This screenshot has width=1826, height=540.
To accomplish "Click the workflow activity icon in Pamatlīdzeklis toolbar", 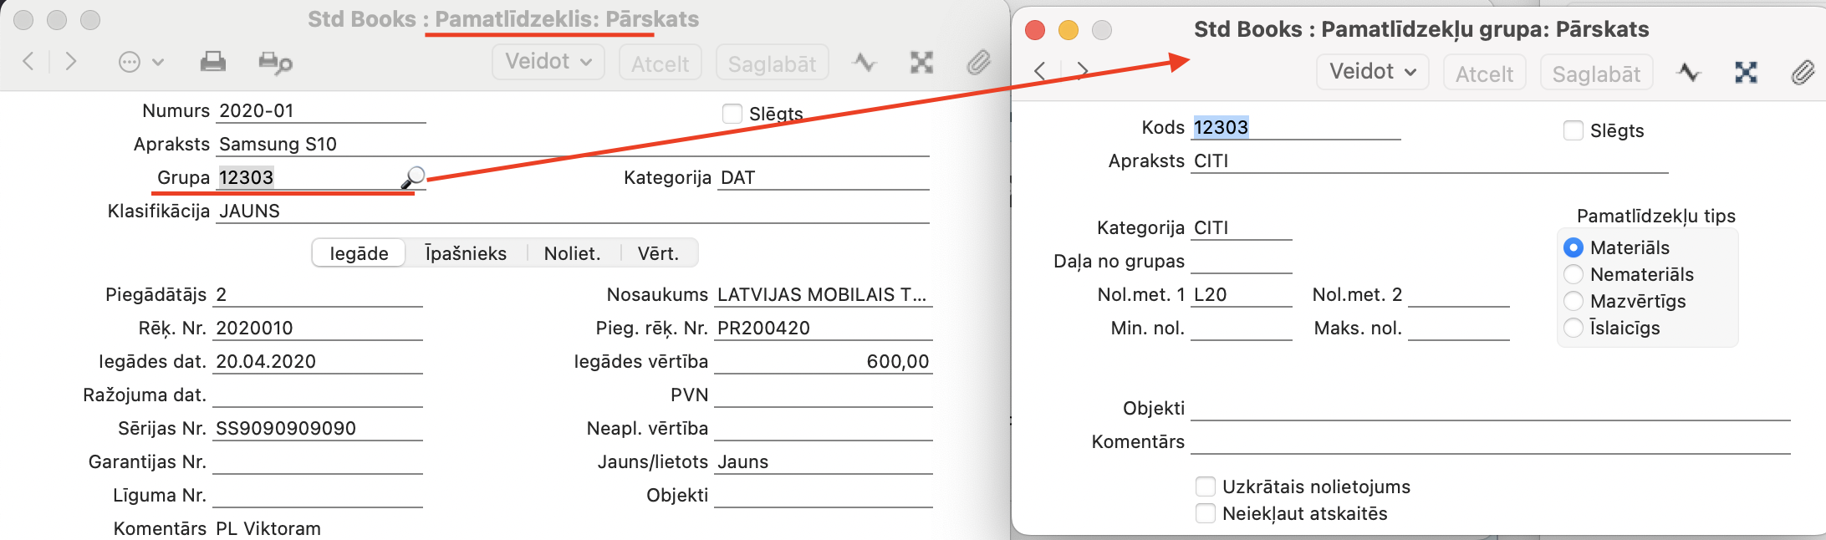I will (864, 63).
